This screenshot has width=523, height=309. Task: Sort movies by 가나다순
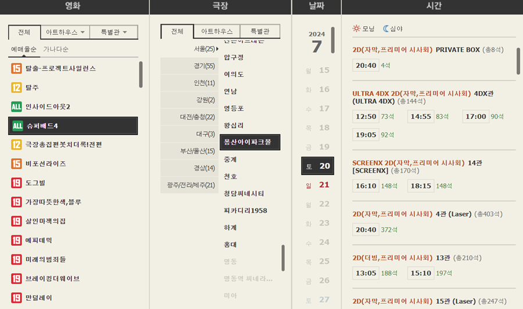56,49
